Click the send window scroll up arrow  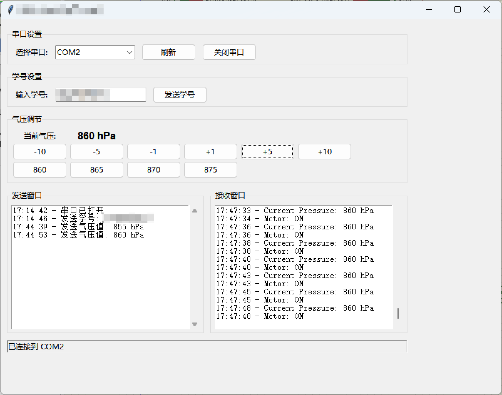tap(195, 211)
